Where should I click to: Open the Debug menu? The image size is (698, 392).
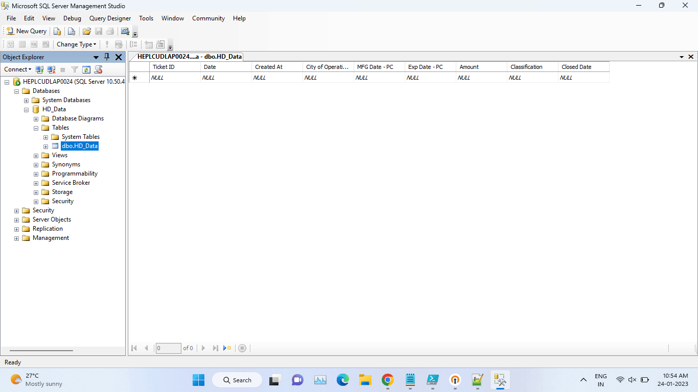(72, 18)
